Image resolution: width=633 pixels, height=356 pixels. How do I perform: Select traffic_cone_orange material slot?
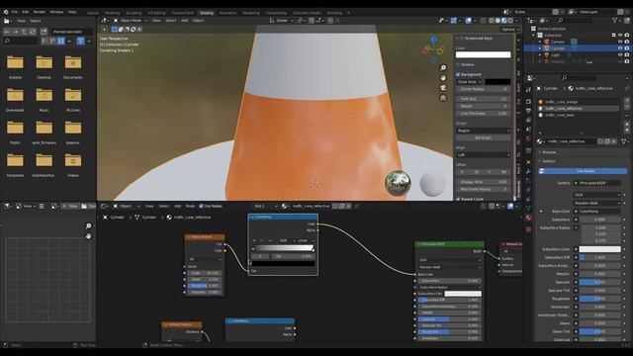(578, 102)
